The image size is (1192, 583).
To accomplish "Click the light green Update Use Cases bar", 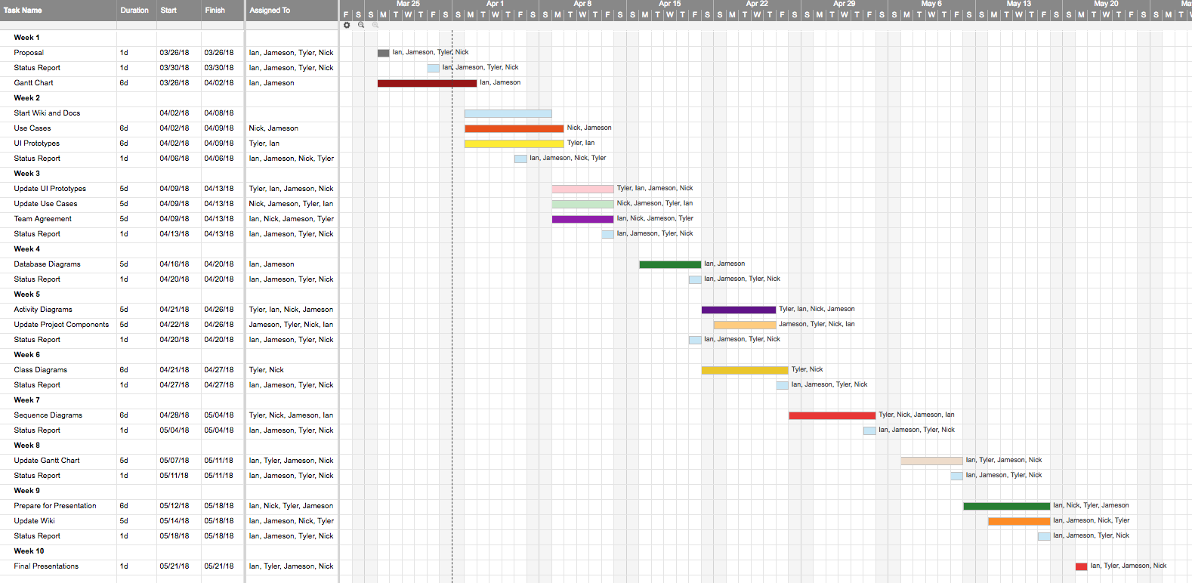I will (x=583, y=204).
